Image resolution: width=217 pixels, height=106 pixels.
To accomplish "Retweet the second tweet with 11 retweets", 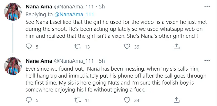I will (78, 100).
